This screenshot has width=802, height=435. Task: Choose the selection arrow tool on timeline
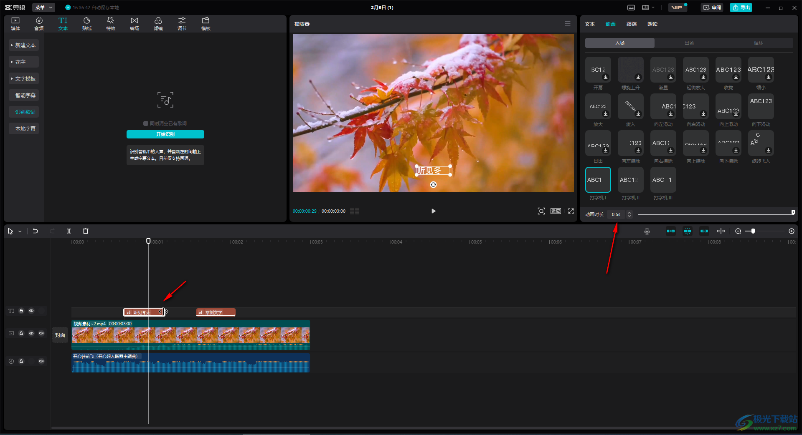(x=10, y=231)
